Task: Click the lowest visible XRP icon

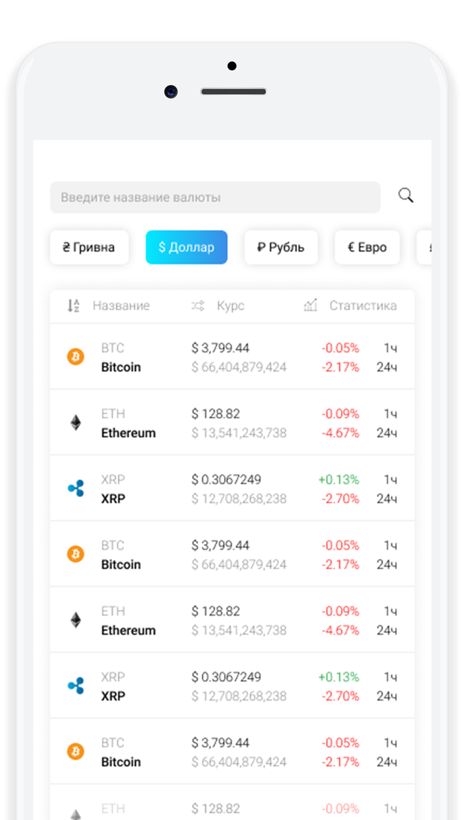Action: coord(75,686)
